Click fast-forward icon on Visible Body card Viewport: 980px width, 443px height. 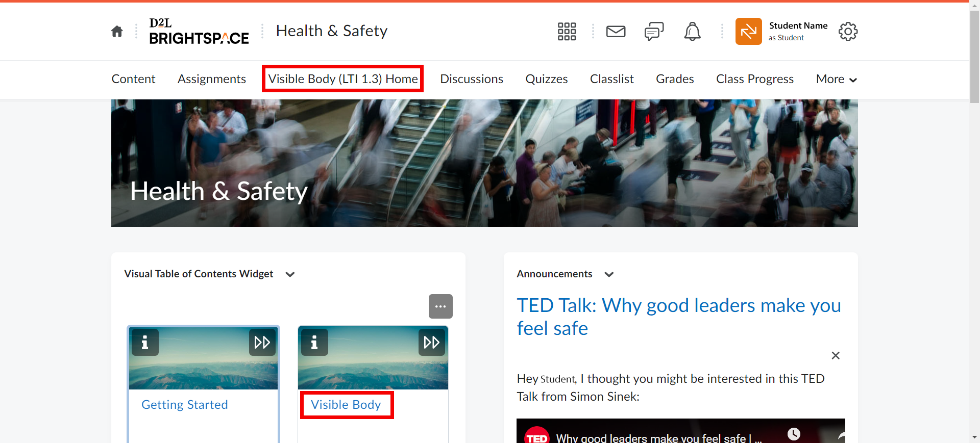(x=432, y=342)
